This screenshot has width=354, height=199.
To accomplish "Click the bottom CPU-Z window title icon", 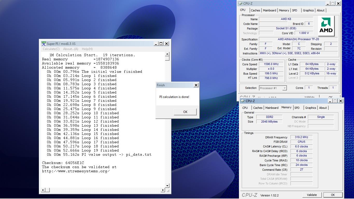I will [243, 101].
